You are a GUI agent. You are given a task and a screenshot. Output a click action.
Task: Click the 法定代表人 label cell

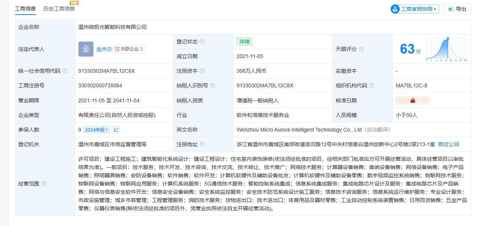(x=45, y=49)
